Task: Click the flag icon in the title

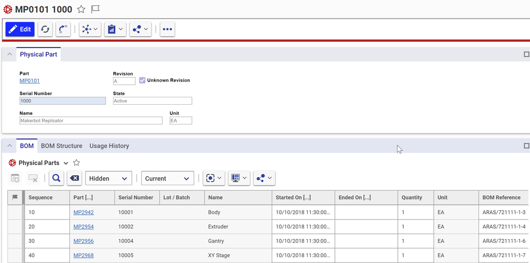Action: click(95, 10)
